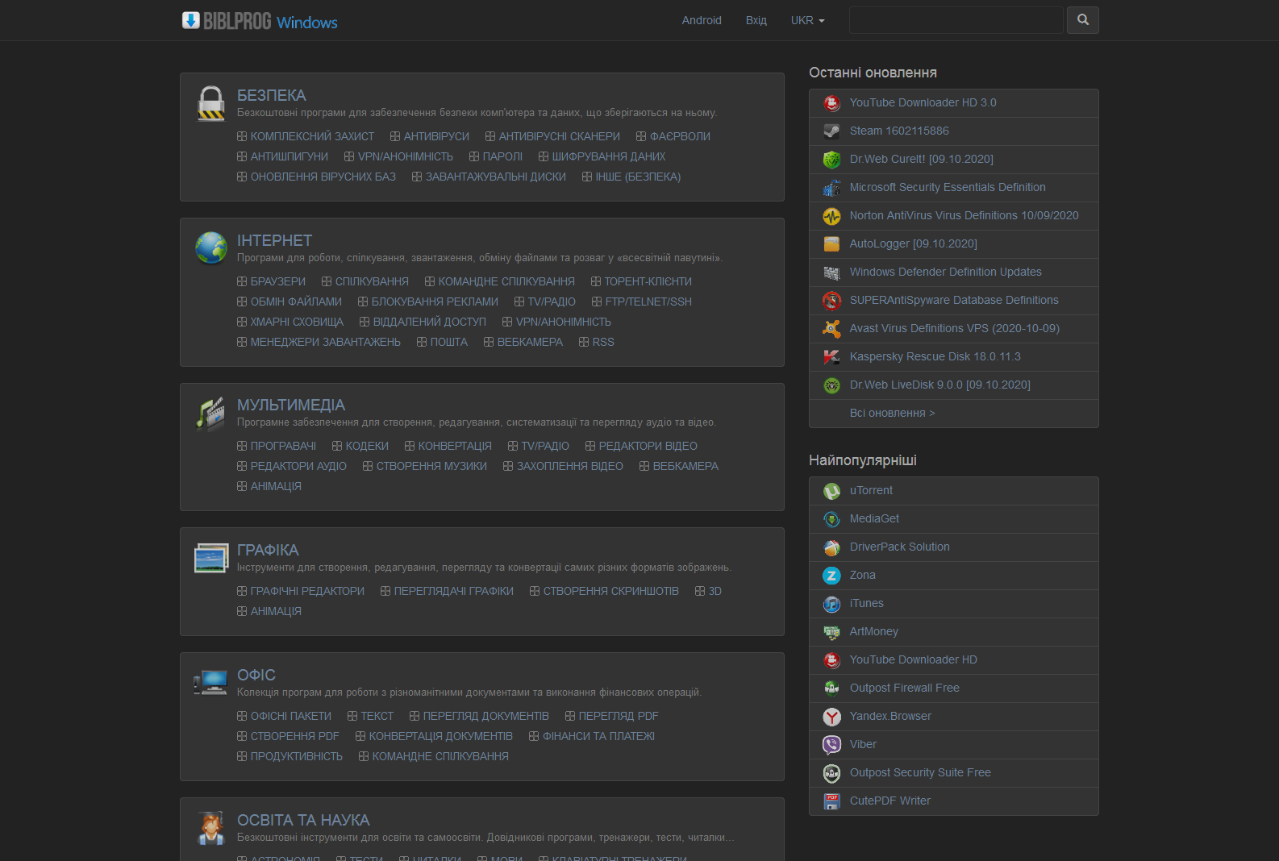Click the Yandex.Browser icon
This screenshot has height=861, width=1279.
[x=831, y=717]
